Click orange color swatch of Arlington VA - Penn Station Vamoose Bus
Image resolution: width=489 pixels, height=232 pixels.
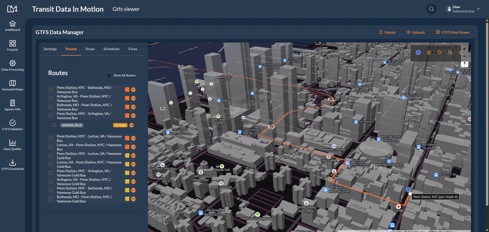click(x=127, y=98)
